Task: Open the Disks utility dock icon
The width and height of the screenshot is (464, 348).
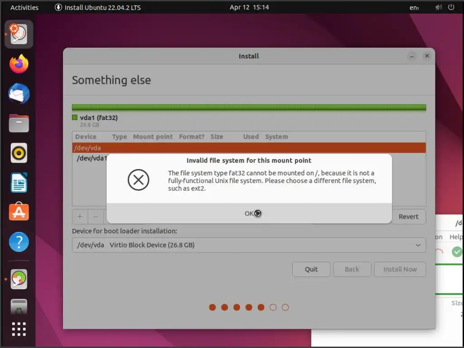Action: (19, 279)
